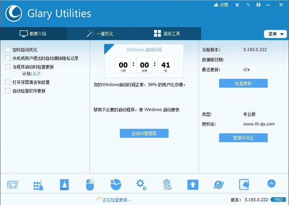This screenshot has height=205, width=289.
Task: Open the disk cleanup flask icon
Action: click(x=64, y=184)
